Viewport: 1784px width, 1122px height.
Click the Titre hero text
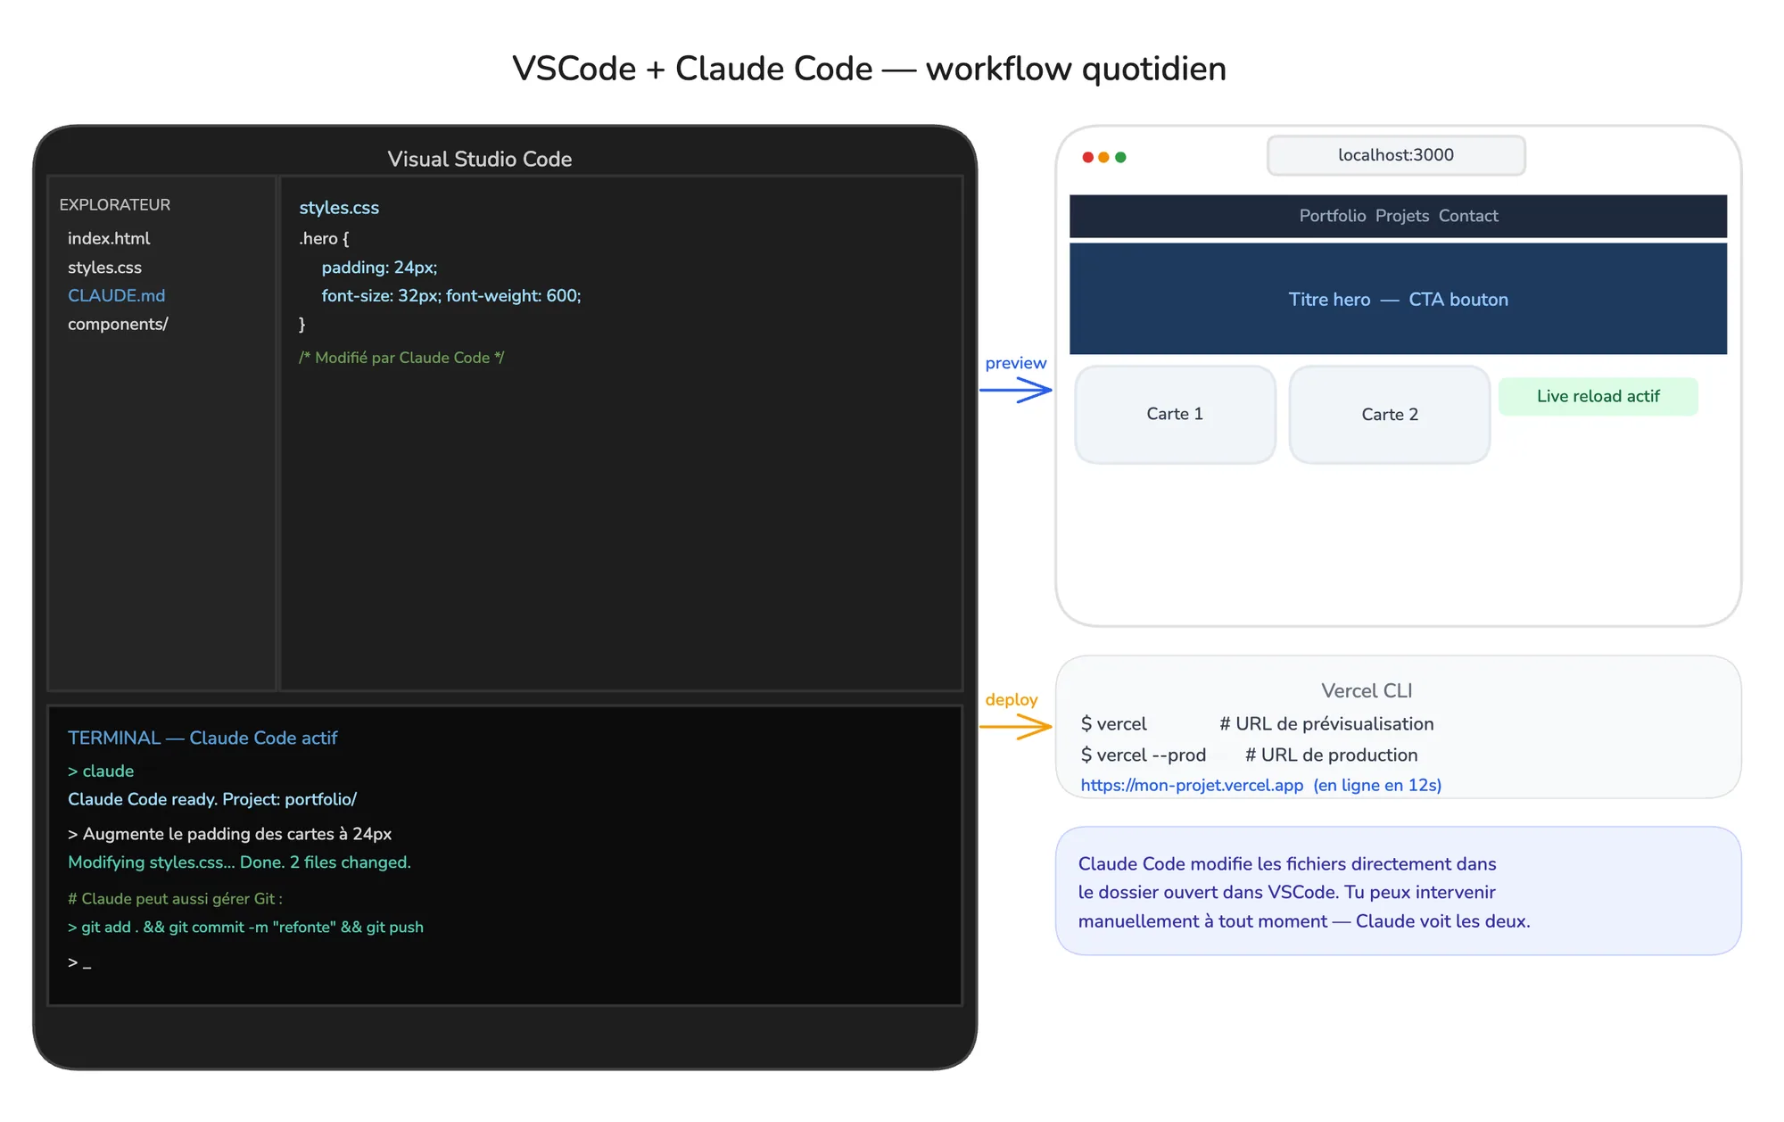point(1329,300)
